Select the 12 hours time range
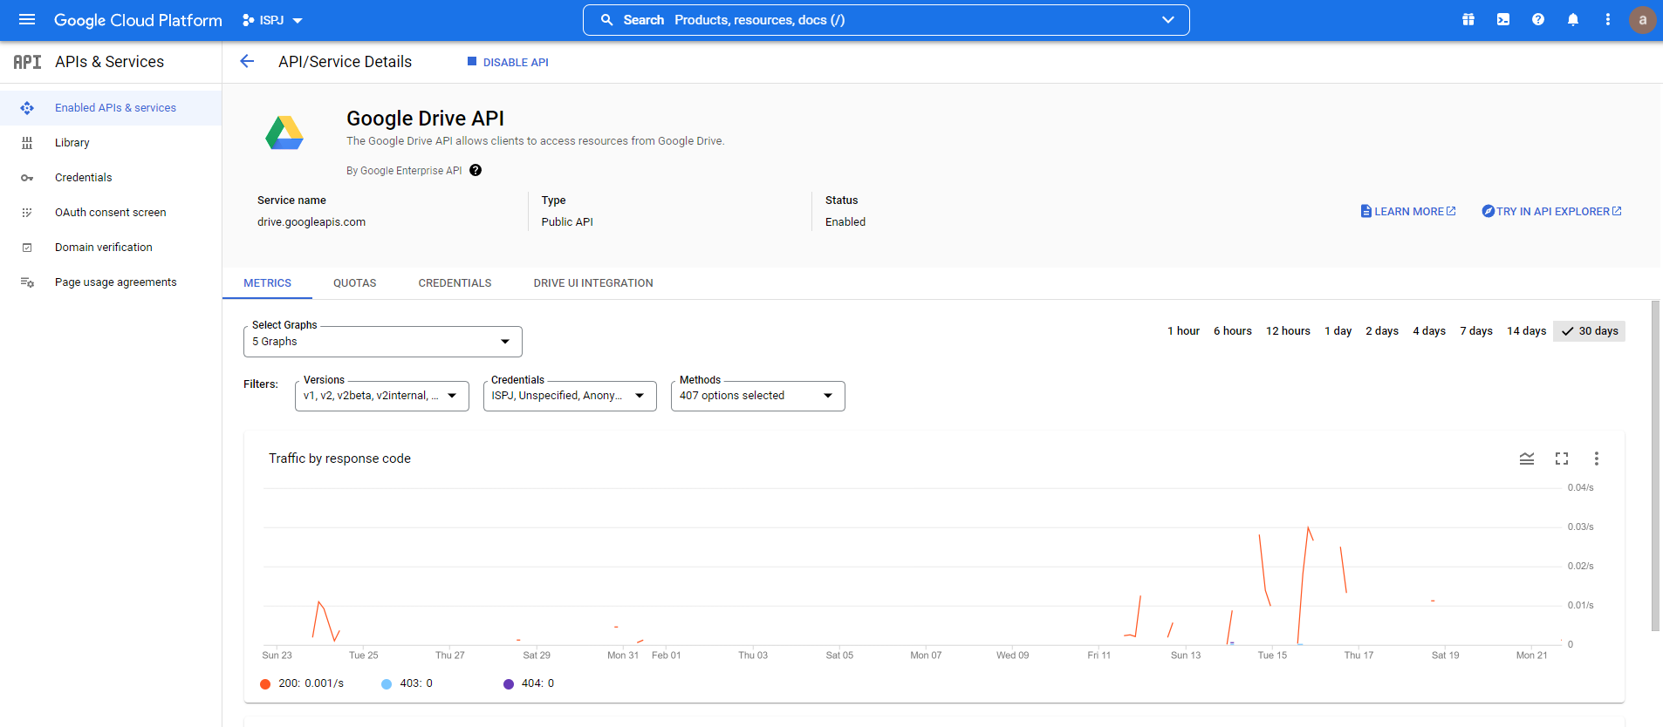 [x=1288, y=331]
